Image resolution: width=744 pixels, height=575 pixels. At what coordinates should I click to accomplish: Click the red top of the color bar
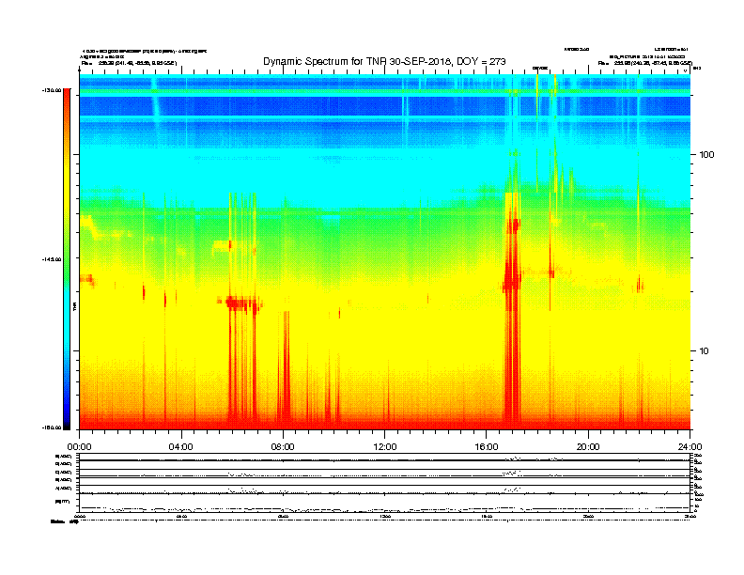click(67, 98)
